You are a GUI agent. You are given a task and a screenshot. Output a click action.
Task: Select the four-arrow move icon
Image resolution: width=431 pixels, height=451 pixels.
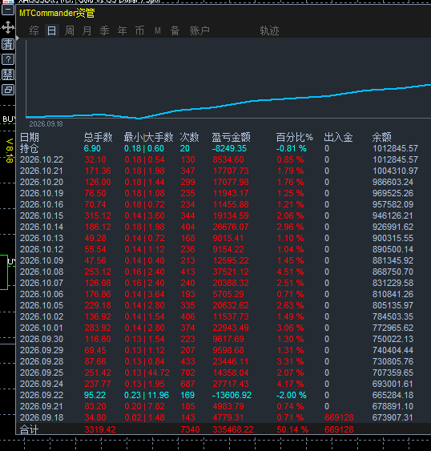[8, 27]
